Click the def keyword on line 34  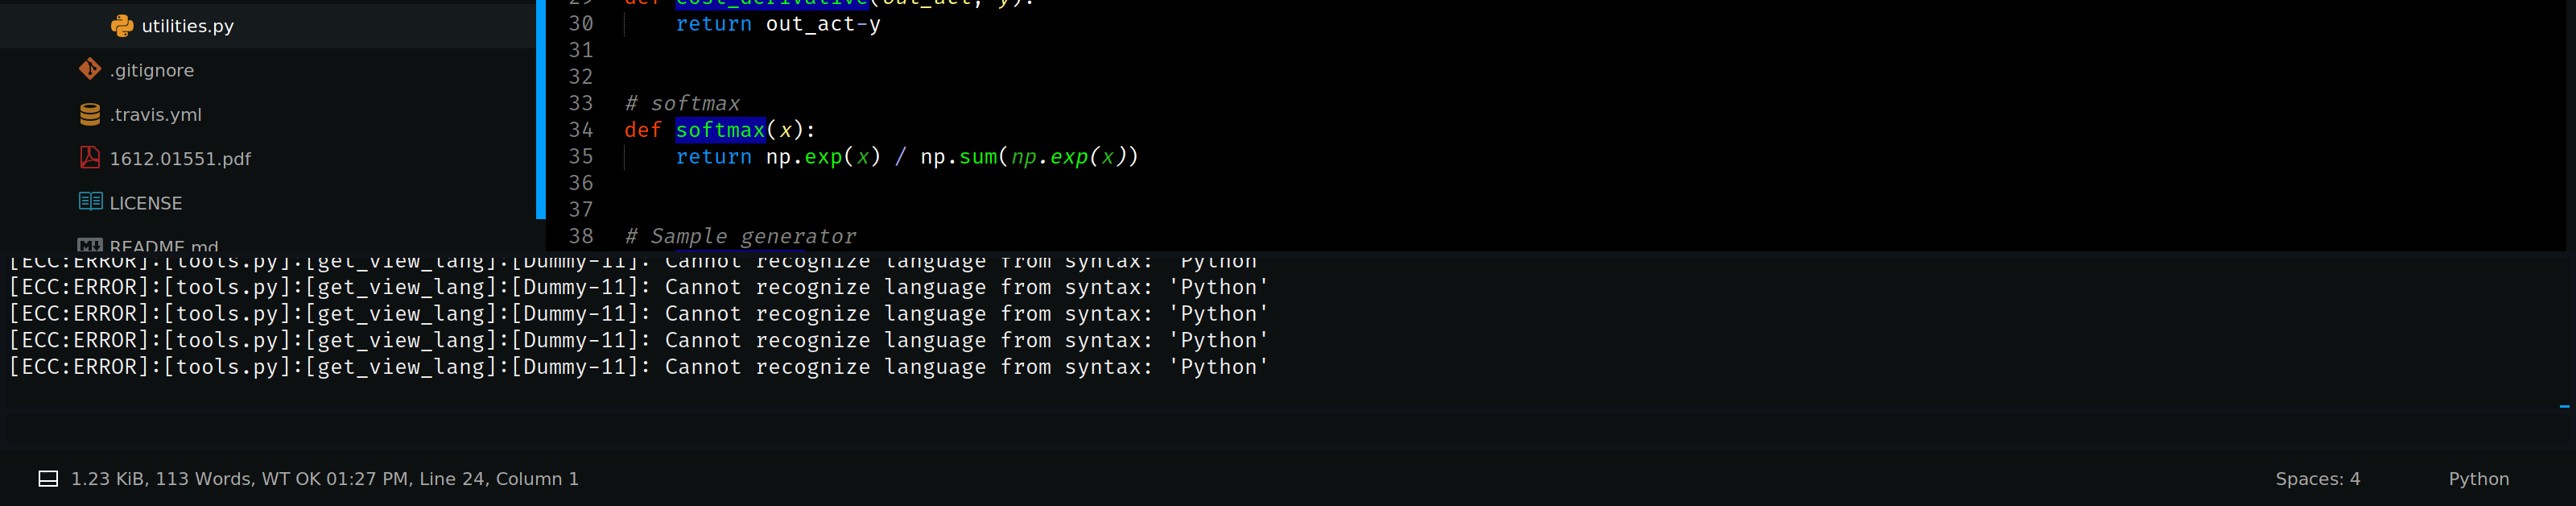(643, 130)
